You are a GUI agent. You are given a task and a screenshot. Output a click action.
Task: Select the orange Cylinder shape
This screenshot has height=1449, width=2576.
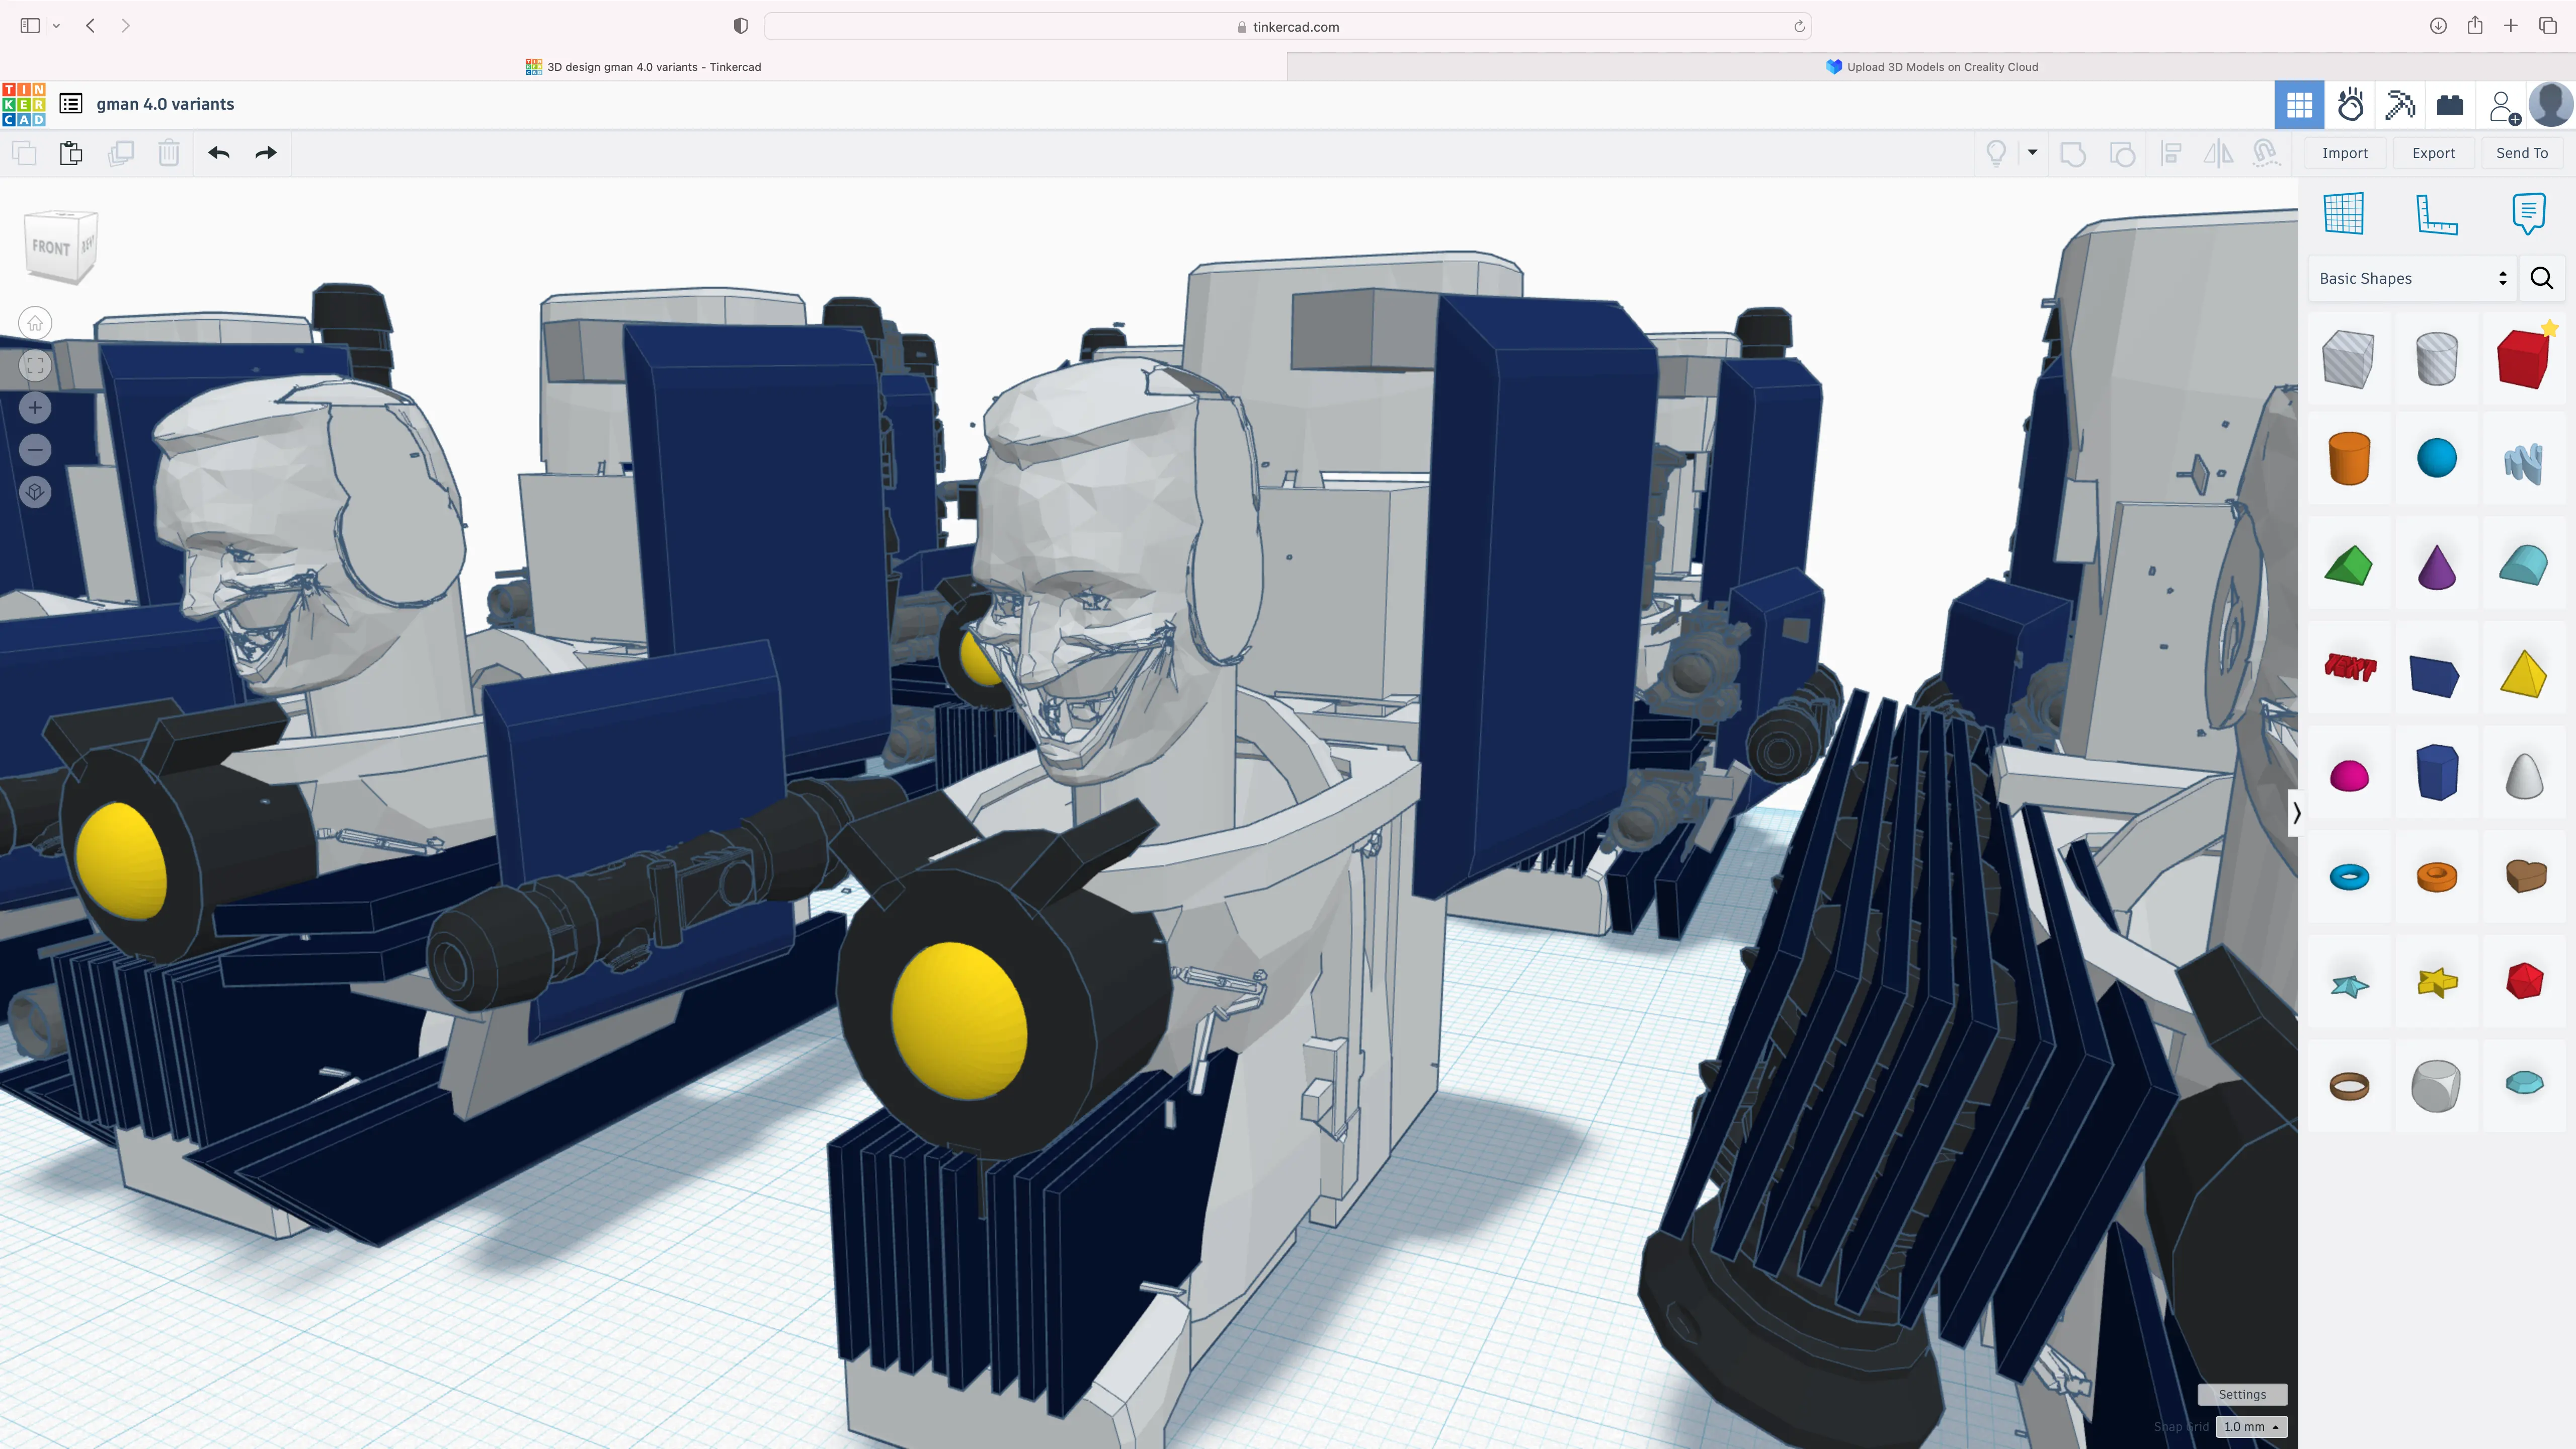click(x=2349, y=458)
